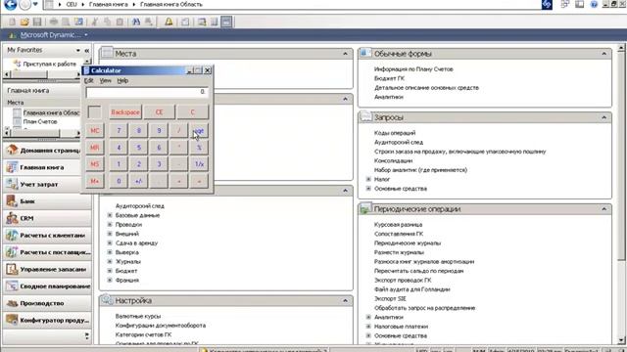This screenshot has height=352, width=627.
Task: Open Главная книга module in navigation pane
Action: click(x=46, y=167)
